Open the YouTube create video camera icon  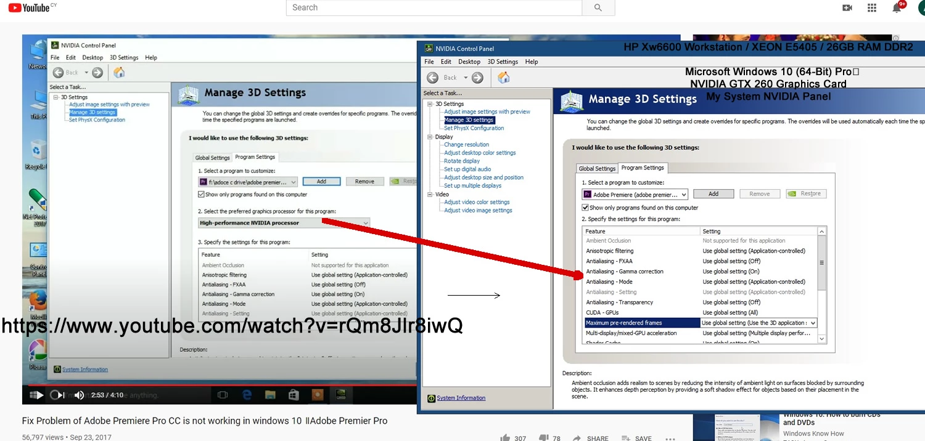(x=847, y=7)
